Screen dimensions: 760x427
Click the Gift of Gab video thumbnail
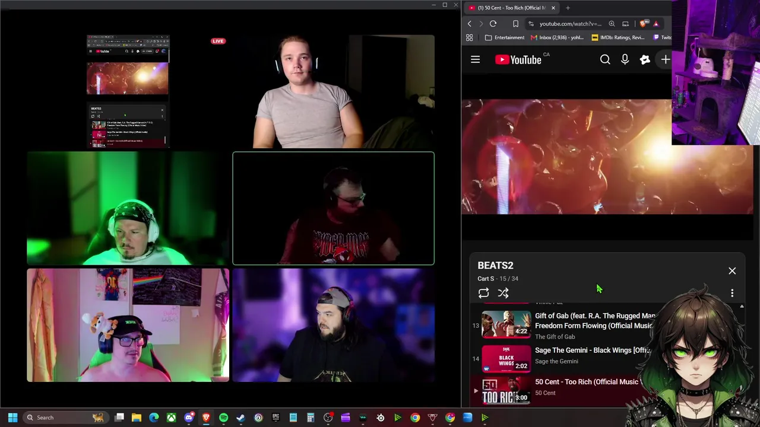(x=506, y=324)
